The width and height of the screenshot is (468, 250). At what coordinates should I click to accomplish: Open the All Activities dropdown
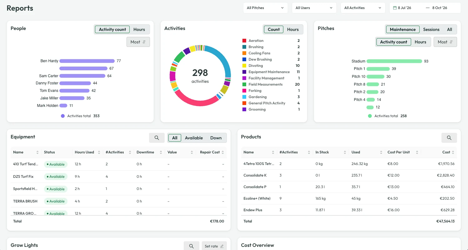[x=363, y=8]
